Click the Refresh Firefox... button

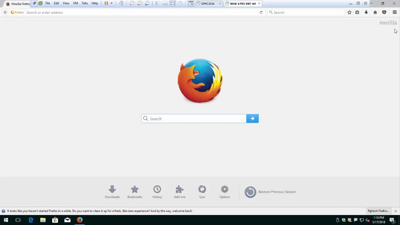click(379, 211)
